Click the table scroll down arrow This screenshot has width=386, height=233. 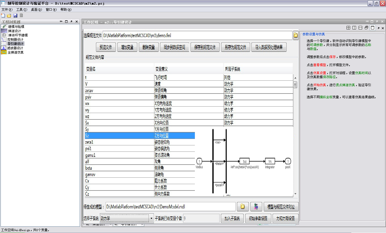tap(295, 194)
